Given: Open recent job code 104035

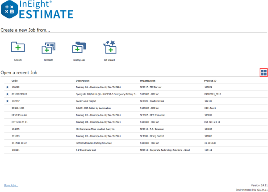Looking at the screenshot, I should click(x=16, y=129).
